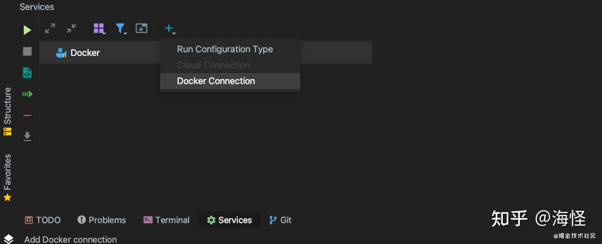Switch to the Terminal tab
Viewport: 602px width, 244px height.
pos(166,220)
